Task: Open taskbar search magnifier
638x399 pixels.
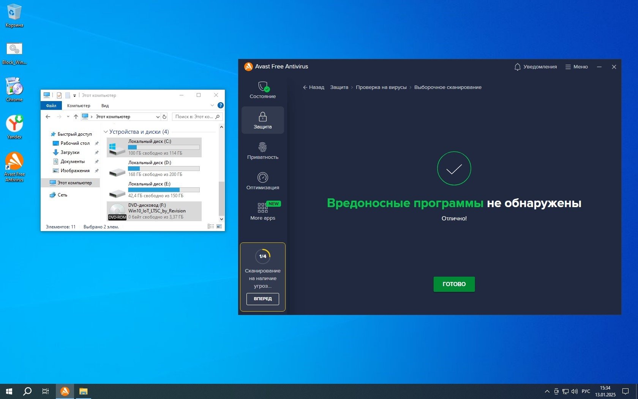Action: [27, 391]
